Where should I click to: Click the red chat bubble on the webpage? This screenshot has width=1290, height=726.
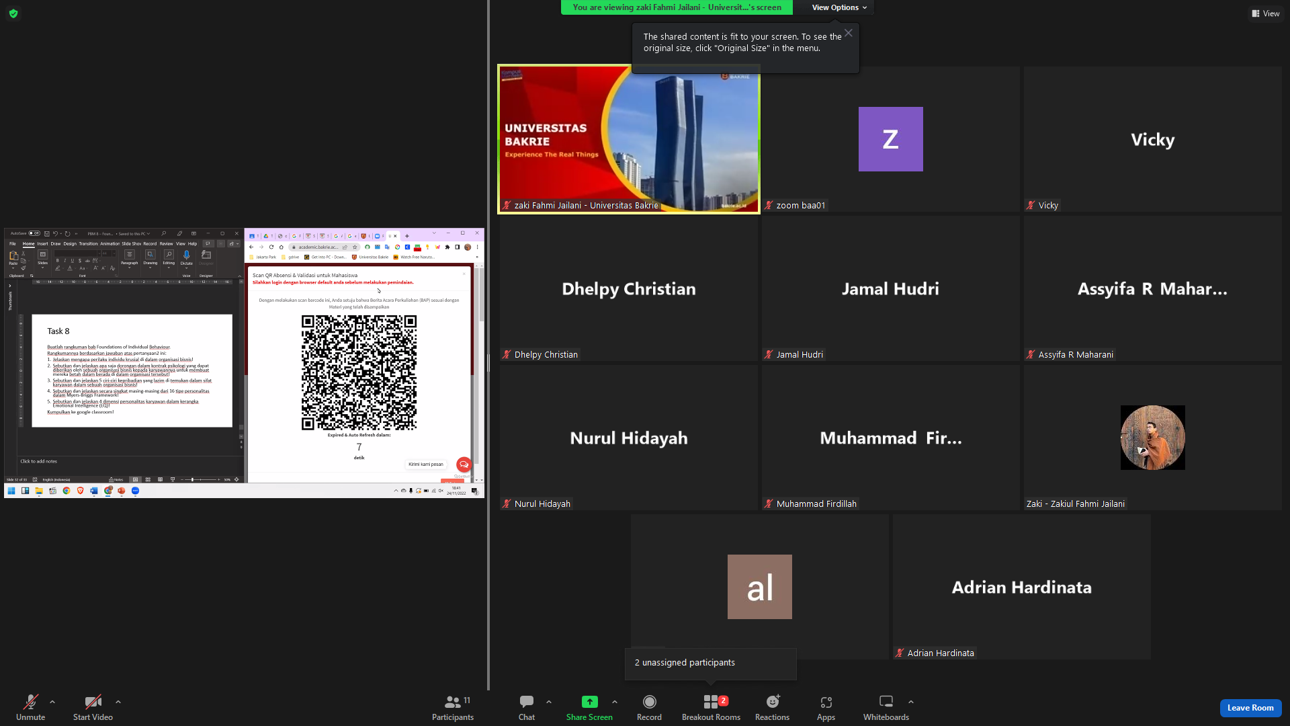pyautogui.click(x=464, y=465)
